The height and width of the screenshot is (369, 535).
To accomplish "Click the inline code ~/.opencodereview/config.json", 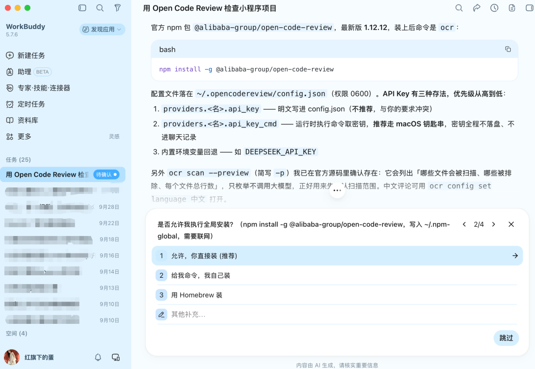I will click(x=261, y=94).
